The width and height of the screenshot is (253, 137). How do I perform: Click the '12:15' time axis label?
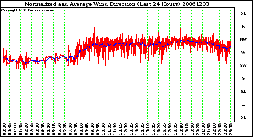[x=120, y=129]
